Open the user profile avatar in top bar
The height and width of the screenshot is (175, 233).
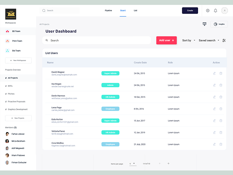click(x=224, y=11)
